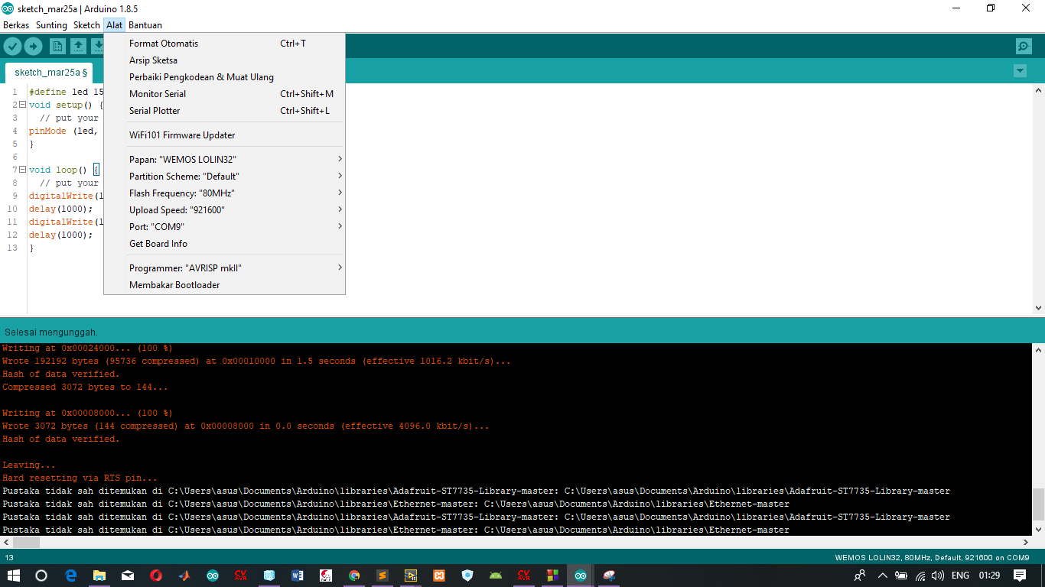Open Monitor Serial from the Alat menu
Screen dimensions: 1045x587
224,94
